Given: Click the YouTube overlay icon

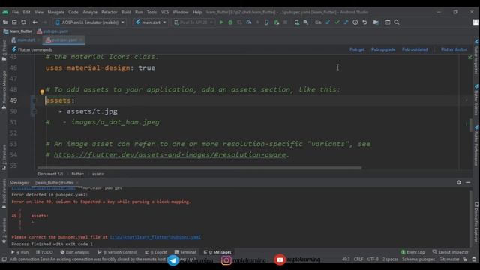Looking at the screenshot, I should point(280,259).
